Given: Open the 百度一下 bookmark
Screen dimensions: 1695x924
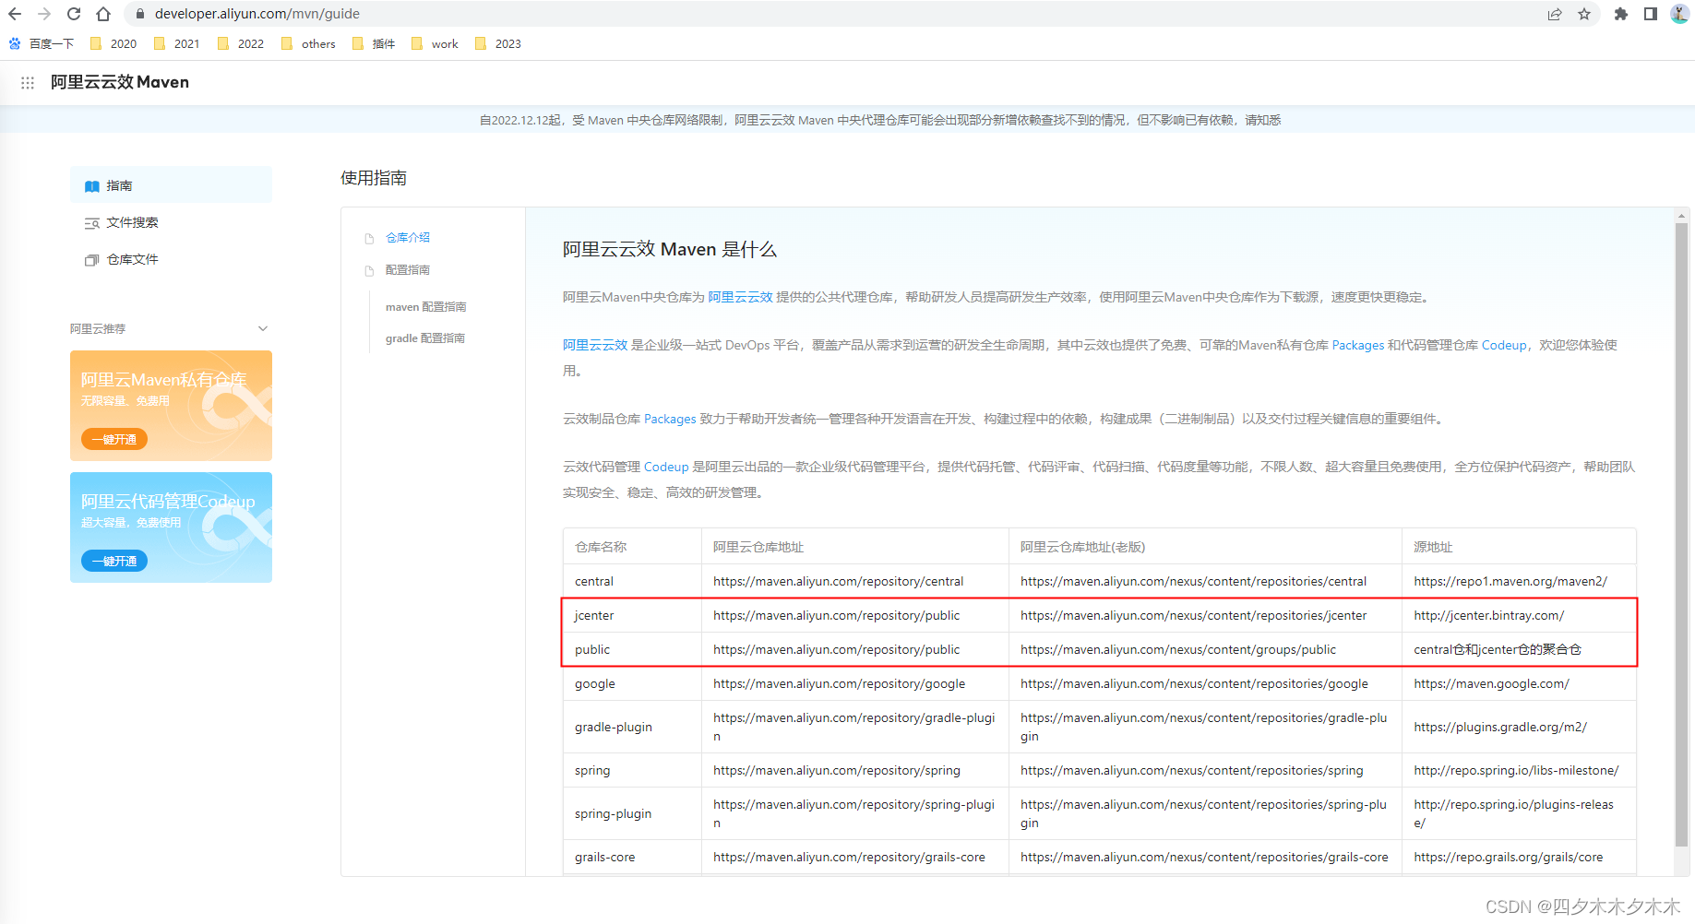Looking at the screenshot, I should click(42, 43).
